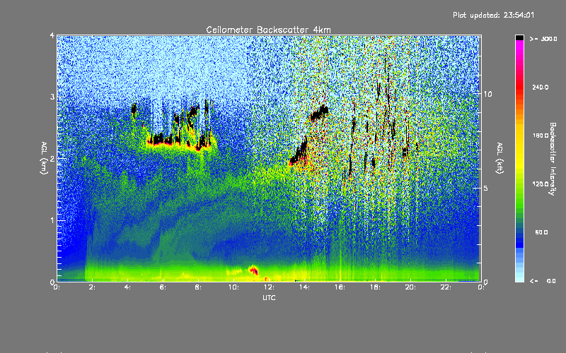Screen dimensions: 566x353
Task: Click the '12:' hour tick label
Action: (269, 287)
